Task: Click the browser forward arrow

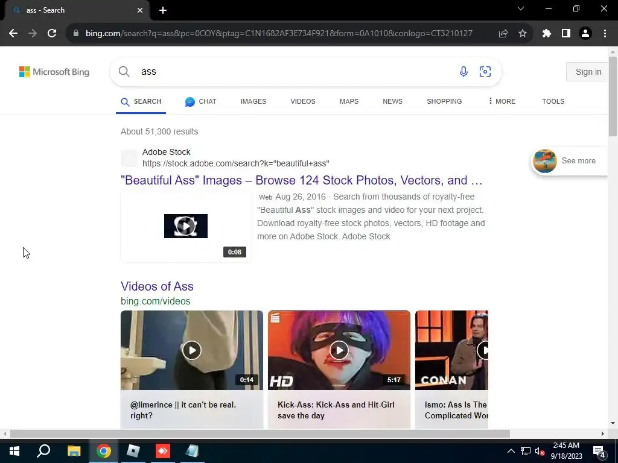Action: point(33,34)
